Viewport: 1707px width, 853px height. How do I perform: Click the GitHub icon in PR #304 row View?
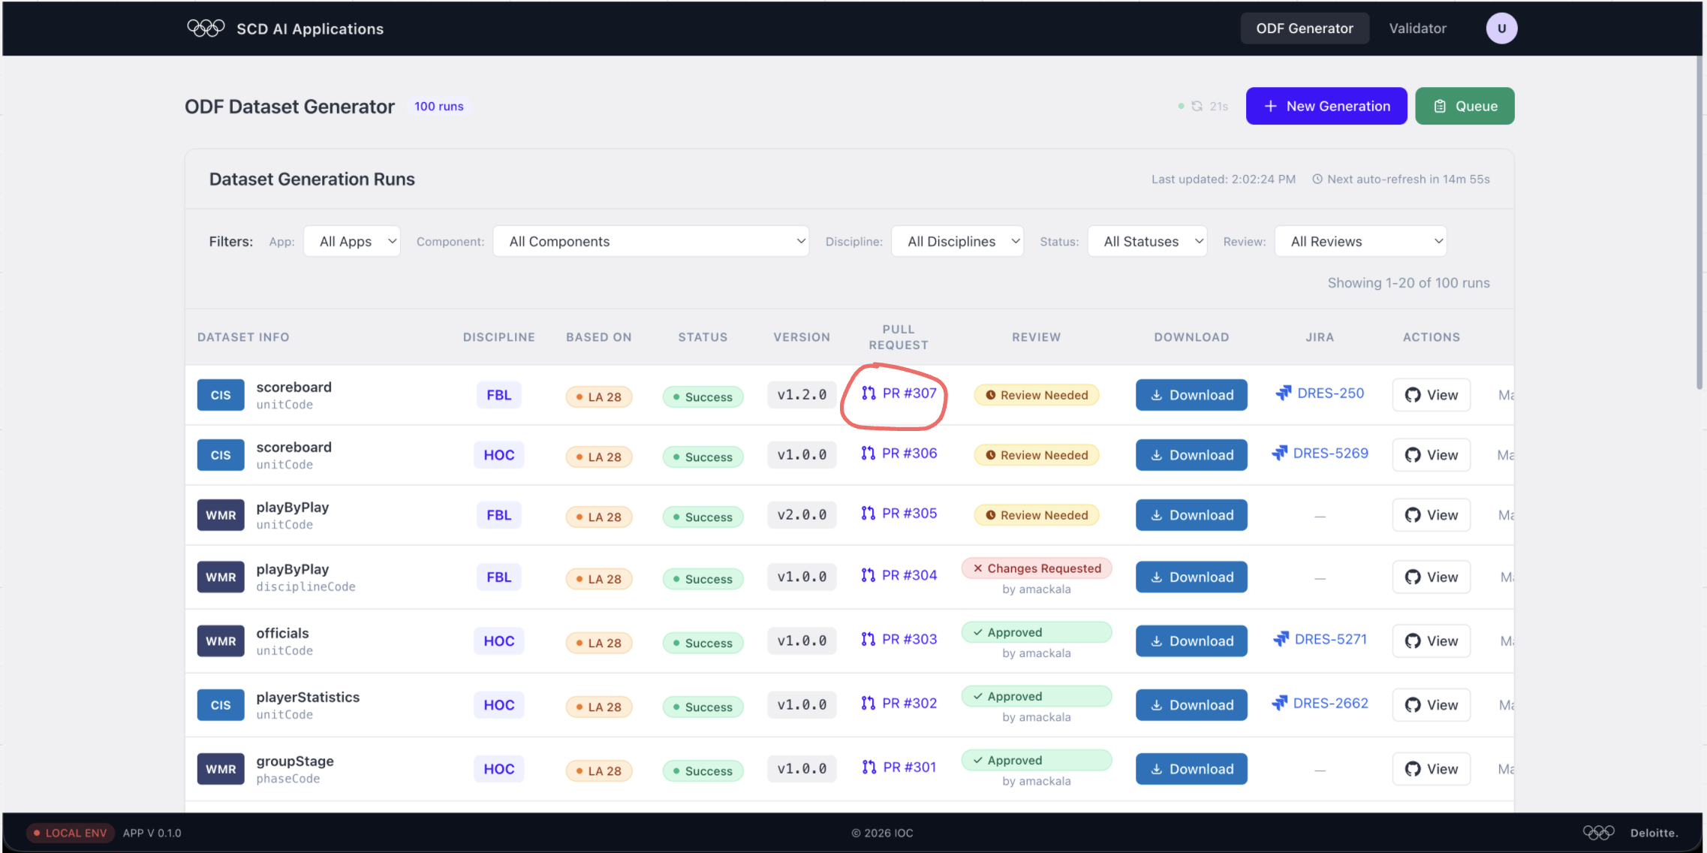coord(1413,577)
